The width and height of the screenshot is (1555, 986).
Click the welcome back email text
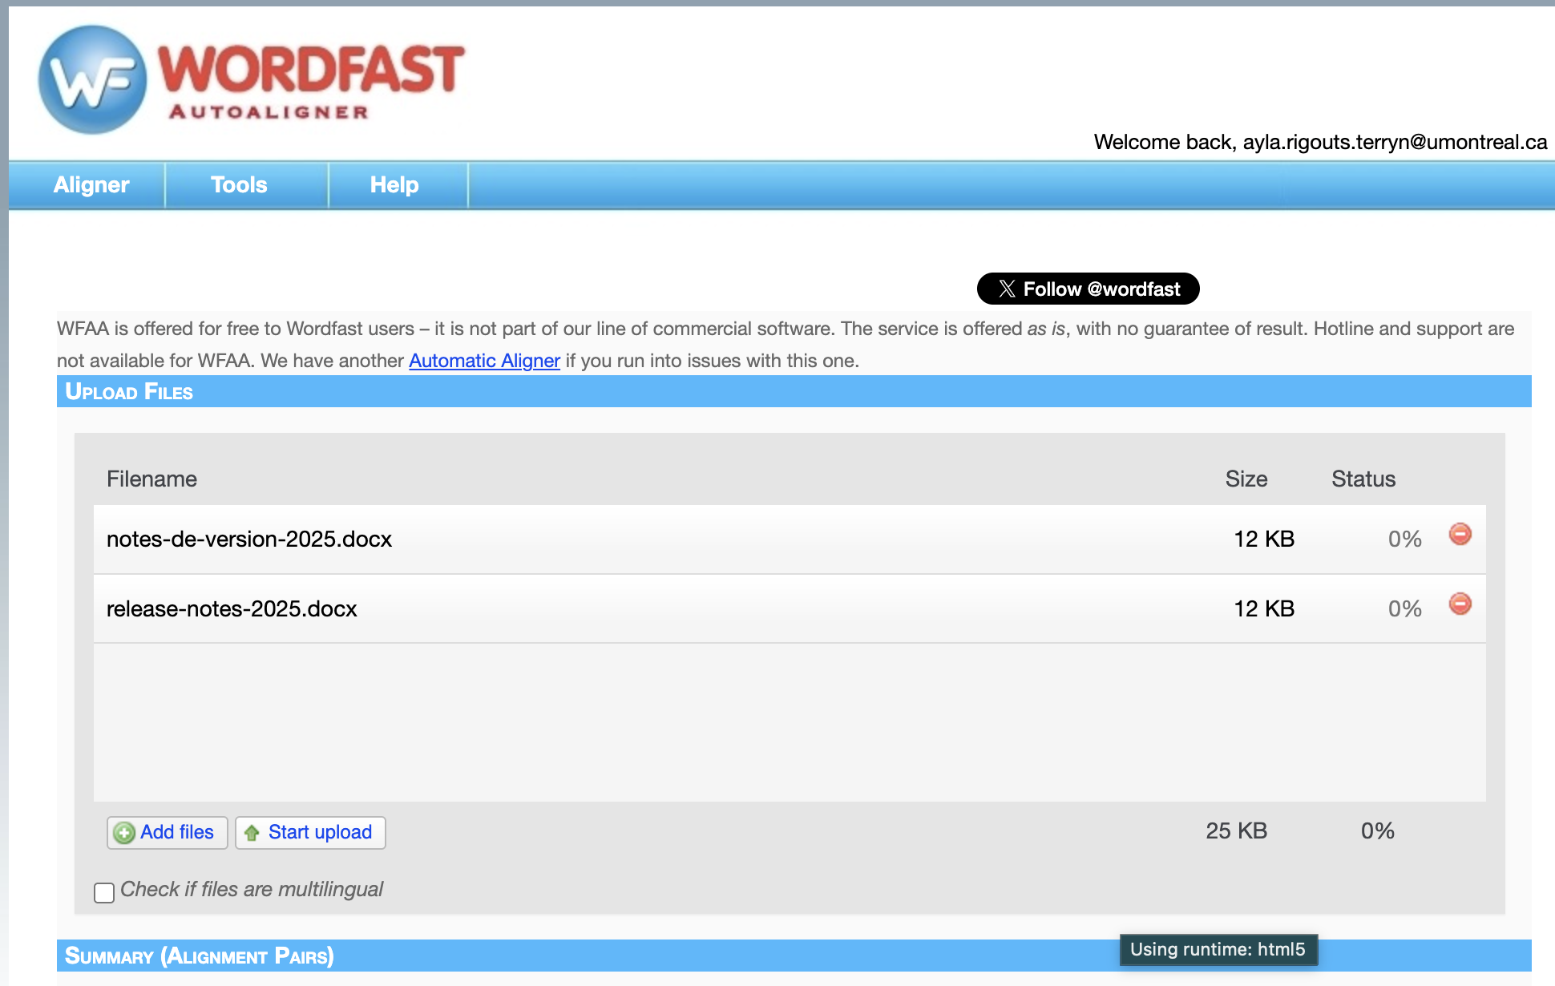click(1320, 142)
